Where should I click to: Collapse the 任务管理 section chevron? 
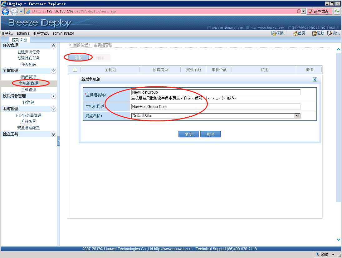pos(53,46)
